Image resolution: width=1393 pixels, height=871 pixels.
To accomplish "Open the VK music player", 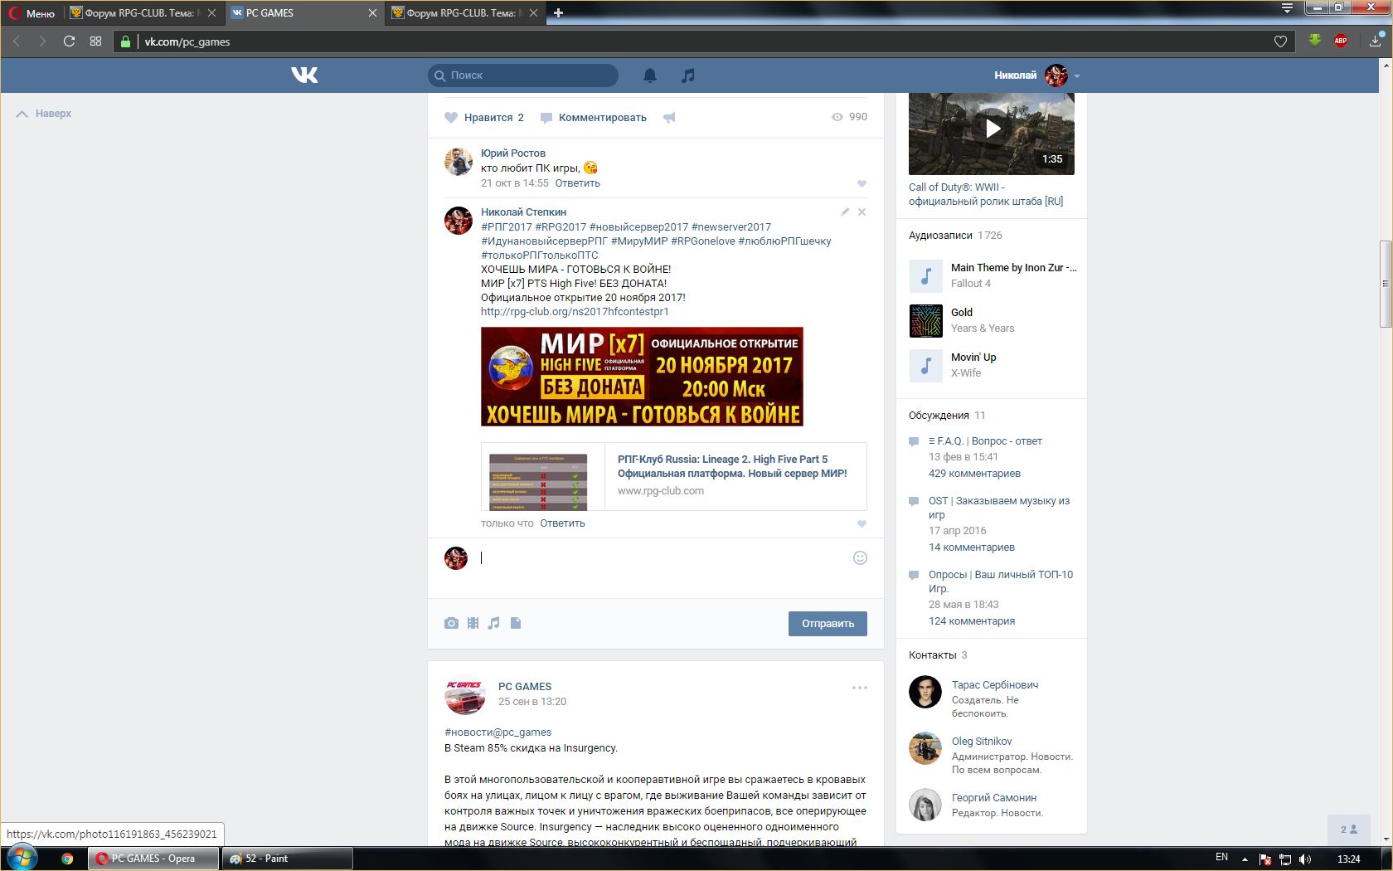I will 688,75.
